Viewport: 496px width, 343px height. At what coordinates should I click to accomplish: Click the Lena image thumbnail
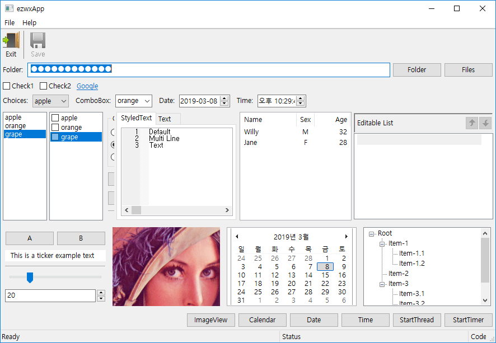[x=166, y=266]
